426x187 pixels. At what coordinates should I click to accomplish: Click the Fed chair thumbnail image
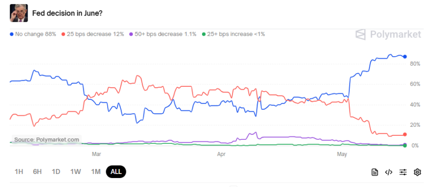19,13
